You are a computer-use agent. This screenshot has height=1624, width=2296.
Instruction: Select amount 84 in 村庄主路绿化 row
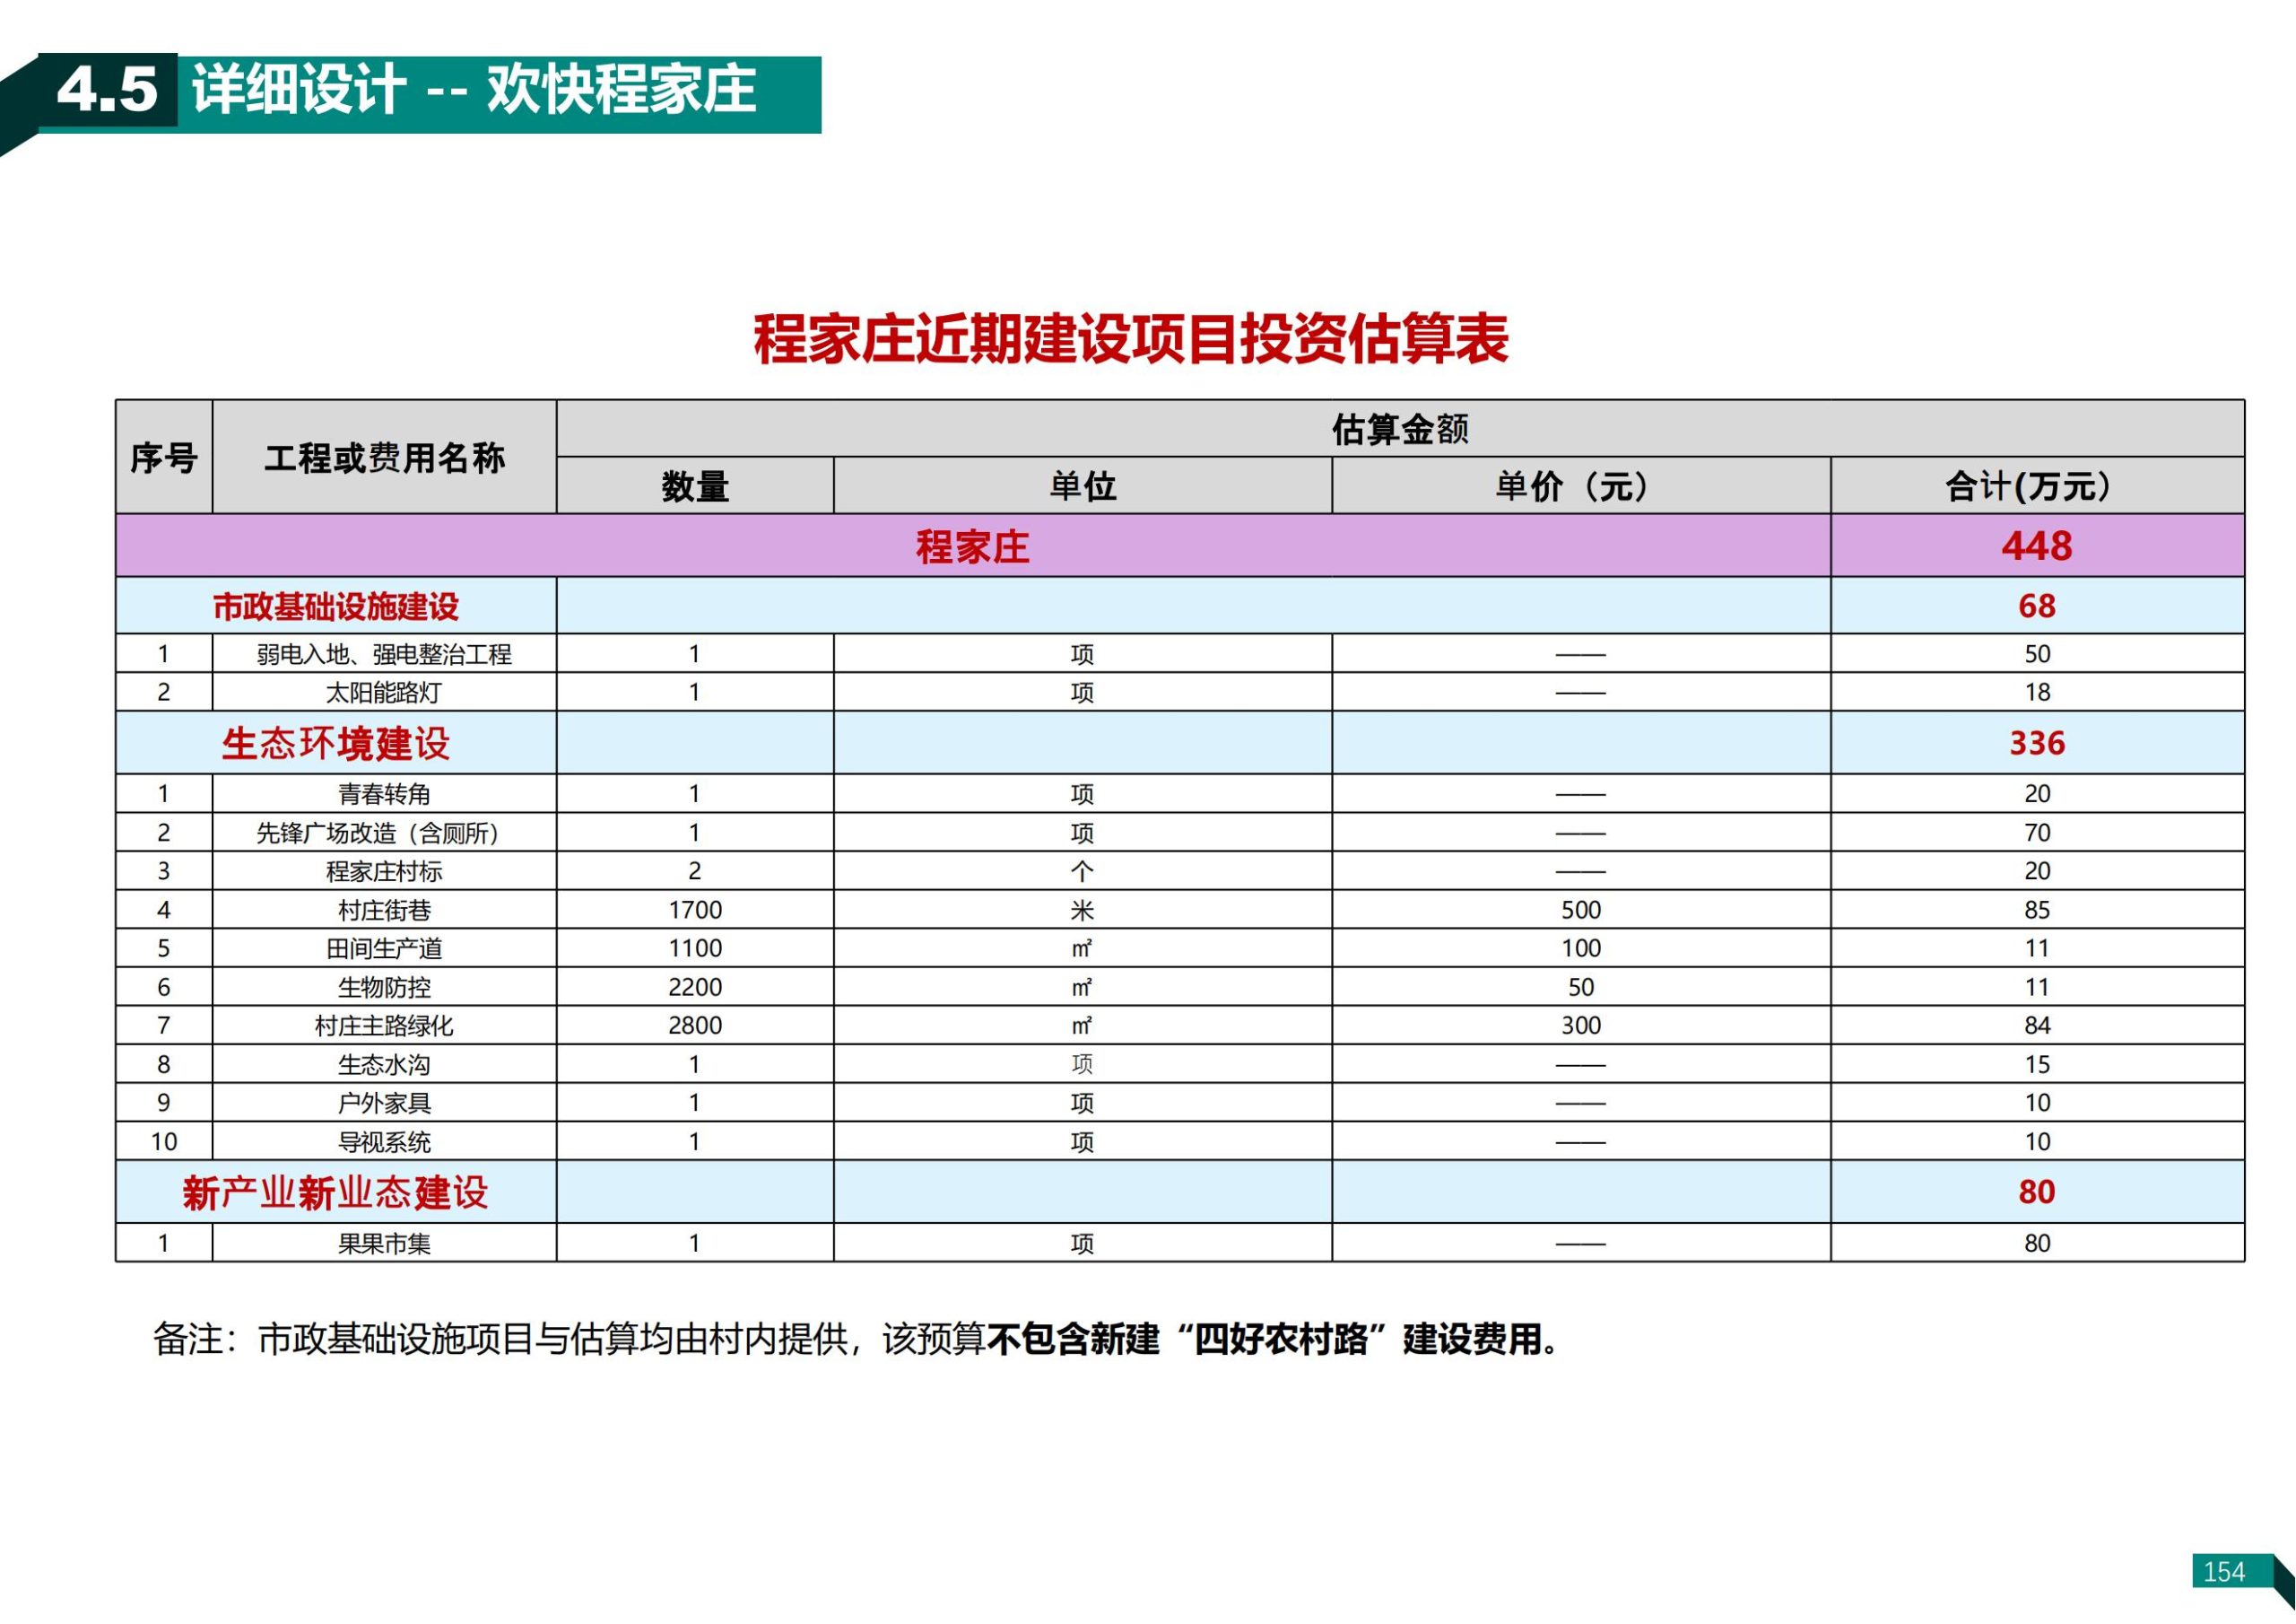[2037, 1026]
